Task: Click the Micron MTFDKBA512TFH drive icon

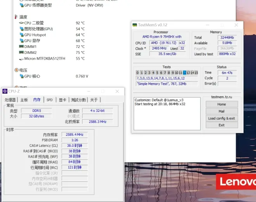Action: [x=21, y=59]
